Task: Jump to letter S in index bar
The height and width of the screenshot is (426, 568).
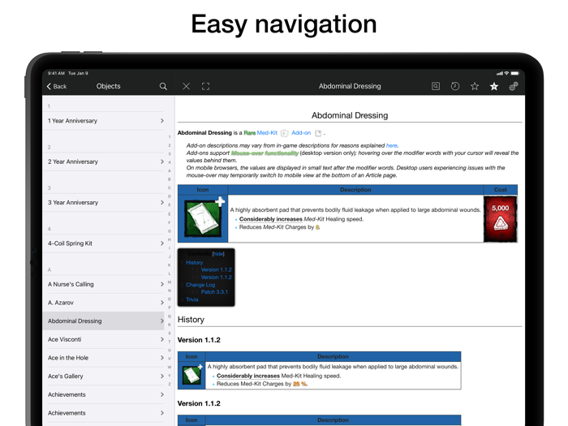Action: coord(169,333)
